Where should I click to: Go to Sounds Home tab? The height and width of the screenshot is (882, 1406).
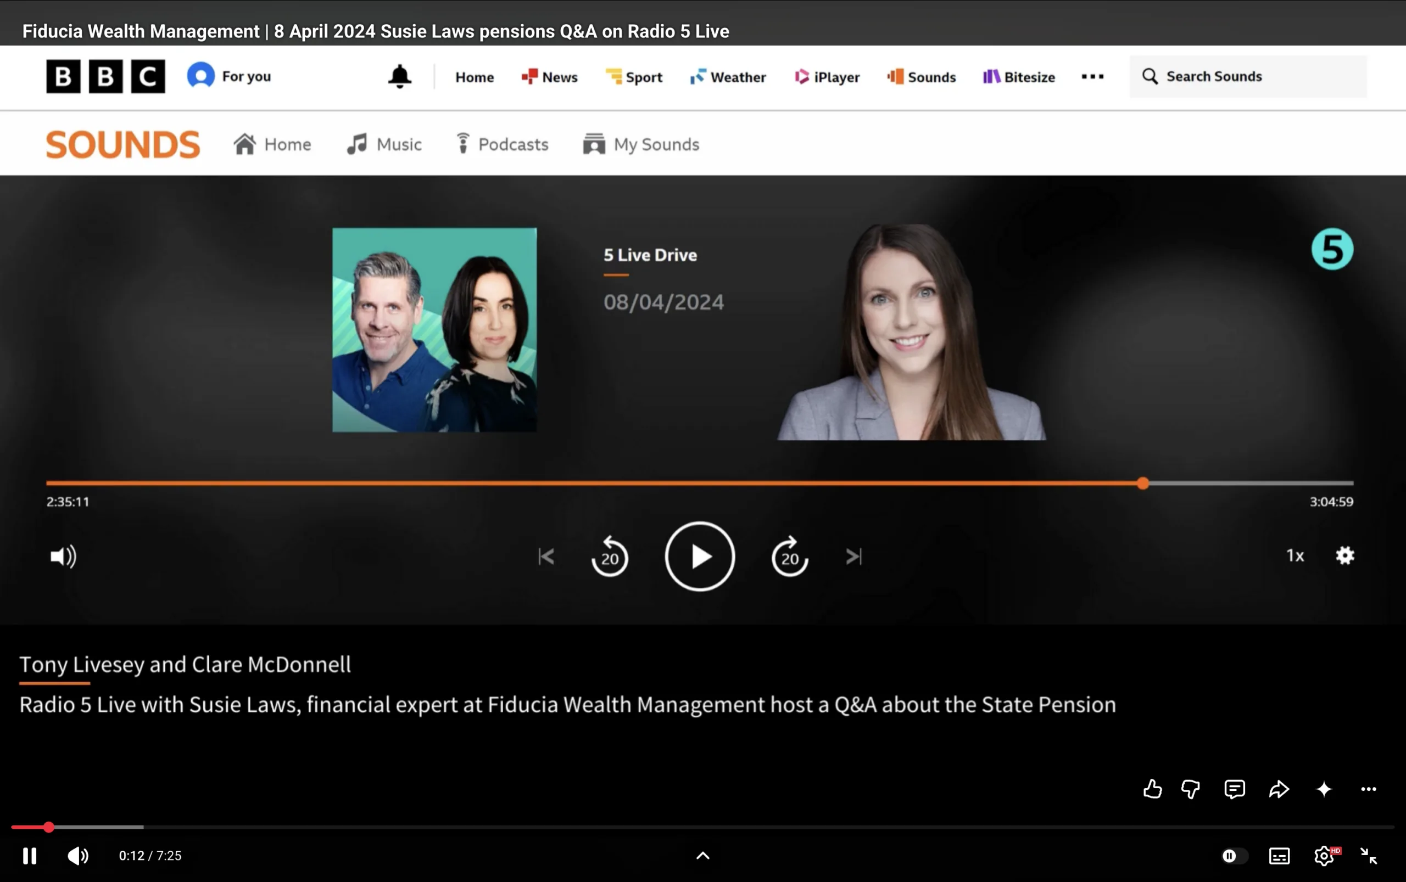[x=272, y=144]
